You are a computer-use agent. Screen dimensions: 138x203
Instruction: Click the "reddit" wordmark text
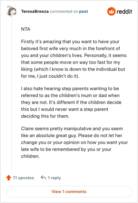(x=124, y=11)
